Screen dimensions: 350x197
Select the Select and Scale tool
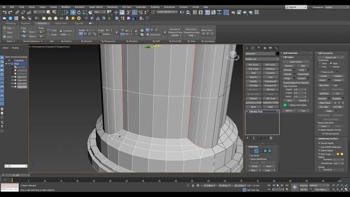tap(85, 12)
